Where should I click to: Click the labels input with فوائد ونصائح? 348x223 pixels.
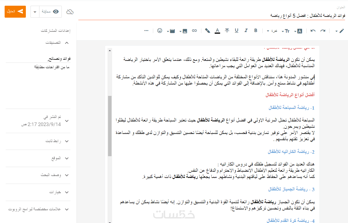38,59
